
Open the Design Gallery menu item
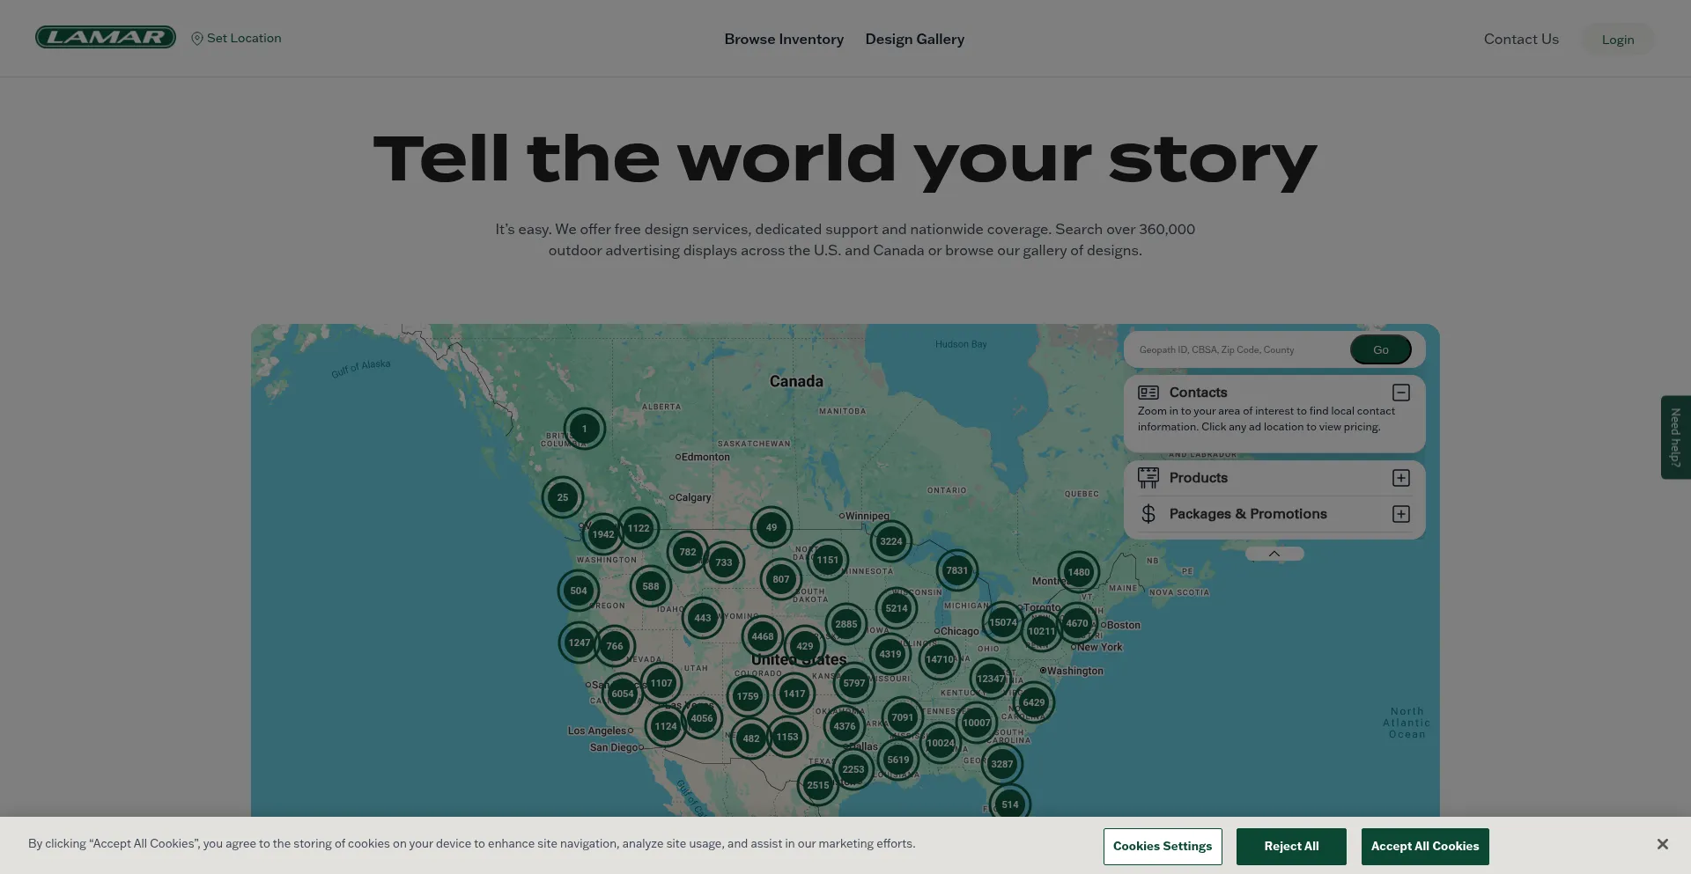[914, 40]
